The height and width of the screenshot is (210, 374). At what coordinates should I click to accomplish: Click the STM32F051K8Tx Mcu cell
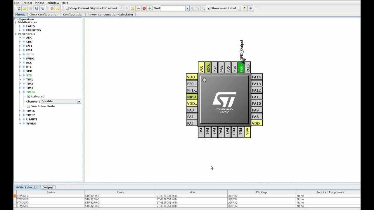pyautogui.click(x=192, y=206)
